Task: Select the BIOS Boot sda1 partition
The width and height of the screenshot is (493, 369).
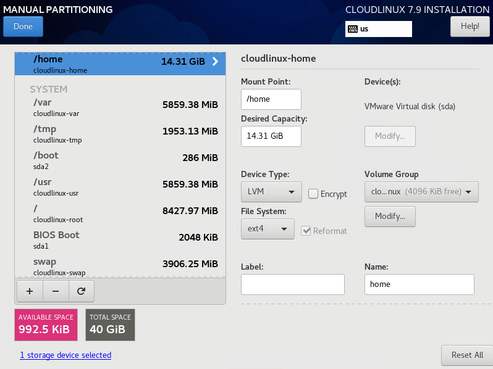Action: 120,240
